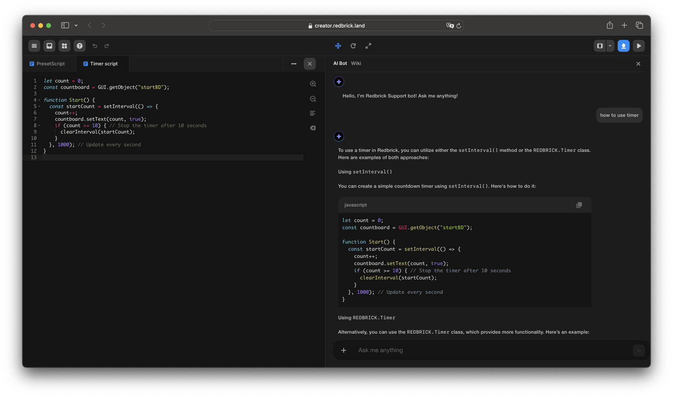Click the blue publish upload button

click(x=624, y=46)
